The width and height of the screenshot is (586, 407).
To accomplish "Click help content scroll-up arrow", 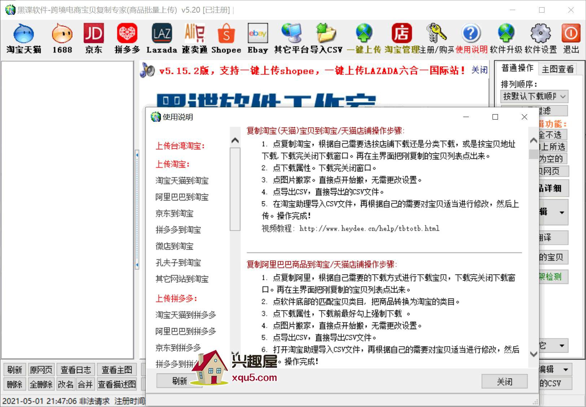I will [x=534, y=140].
